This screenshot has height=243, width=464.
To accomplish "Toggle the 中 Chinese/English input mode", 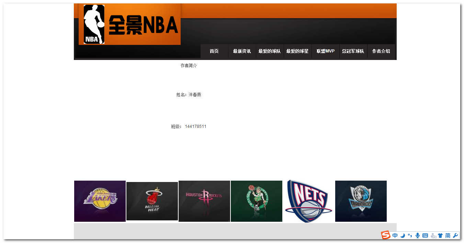I will point(395,235).
